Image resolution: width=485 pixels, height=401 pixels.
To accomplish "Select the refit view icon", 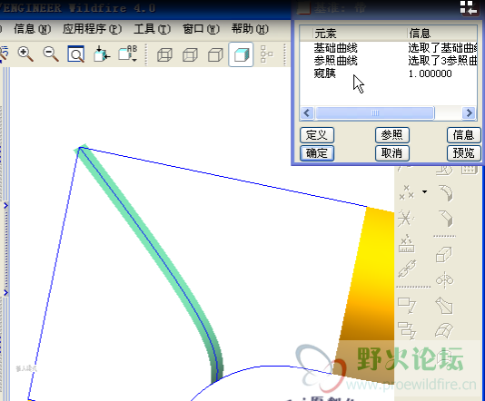I will pyautogui.click(x=75, y=54).
